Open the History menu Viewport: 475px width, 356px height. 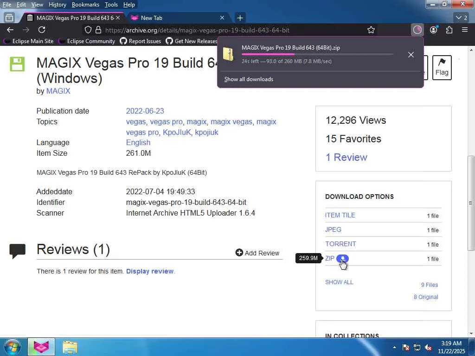57,5
